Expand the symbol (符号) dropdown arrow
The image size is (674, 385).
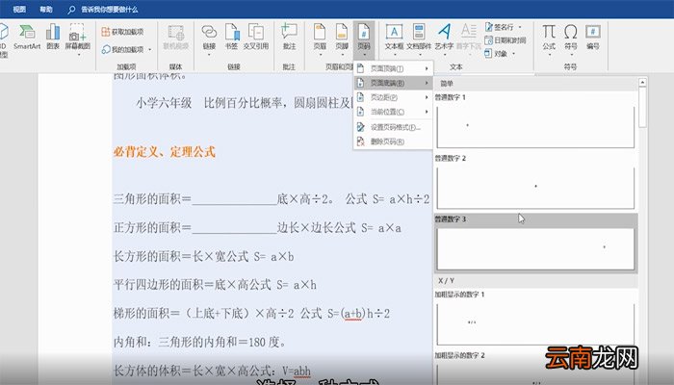click(x=571, y=55)
